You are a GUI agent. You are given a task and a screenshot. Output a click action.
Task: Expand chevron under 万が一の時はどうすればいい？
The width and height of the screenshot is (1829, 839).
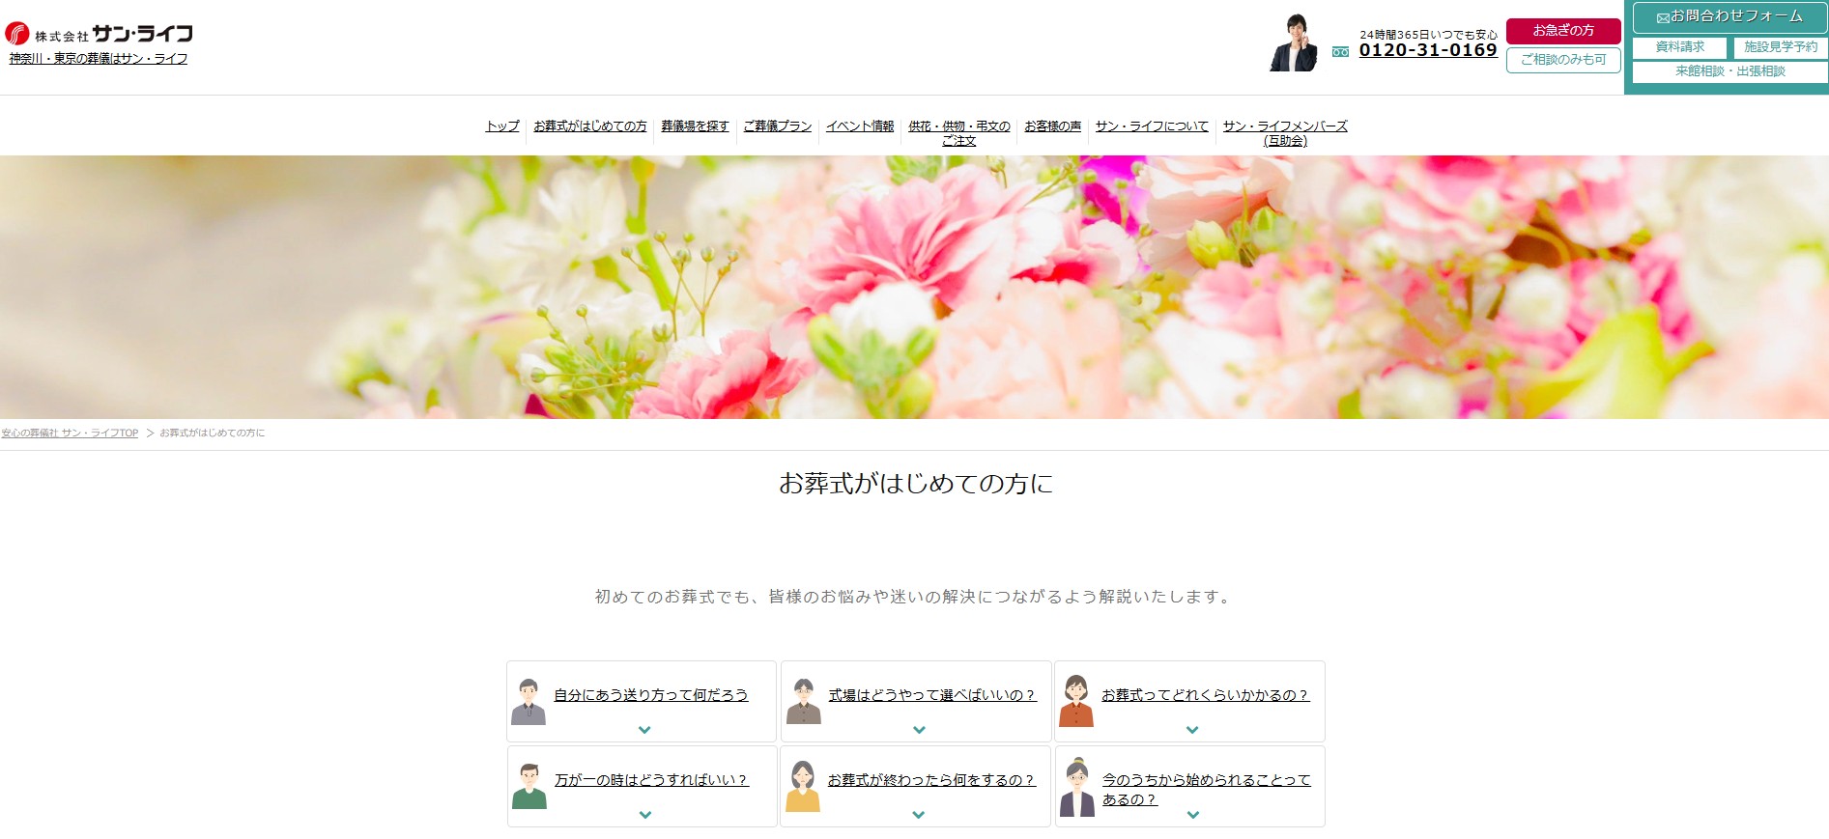[645, 815]
